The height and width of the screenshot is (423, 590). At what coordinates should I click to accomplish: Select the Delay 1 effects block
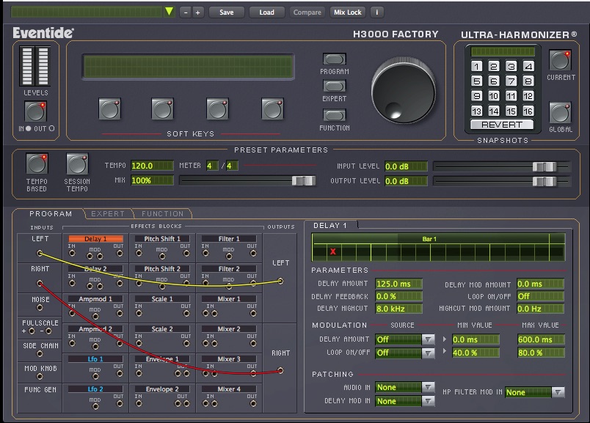click(x=95, y=239)
